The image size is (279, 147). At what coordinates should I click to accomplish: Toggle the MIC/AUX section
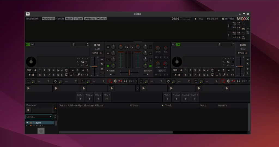click(x=101, y=19)
